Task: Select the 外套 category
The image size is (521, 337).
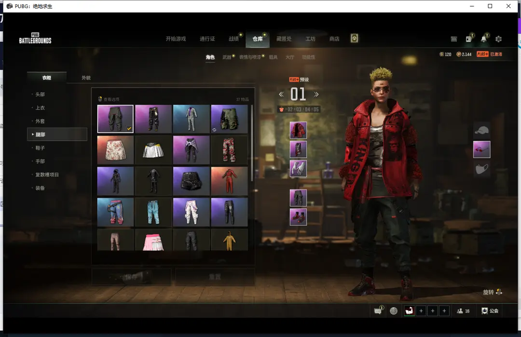Action: pyautogui.click(x=40, y=121)
